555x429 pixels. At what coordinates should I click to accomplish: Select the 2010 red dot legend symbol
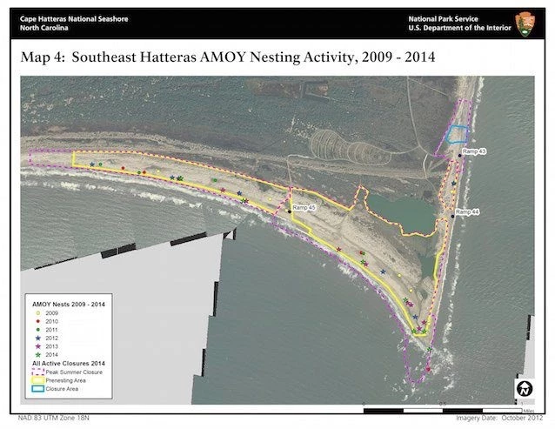click(37, 323)
